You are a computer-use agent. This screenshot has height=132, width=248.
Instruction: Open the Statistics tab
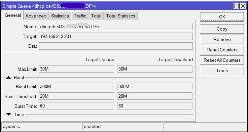point(60,16)
